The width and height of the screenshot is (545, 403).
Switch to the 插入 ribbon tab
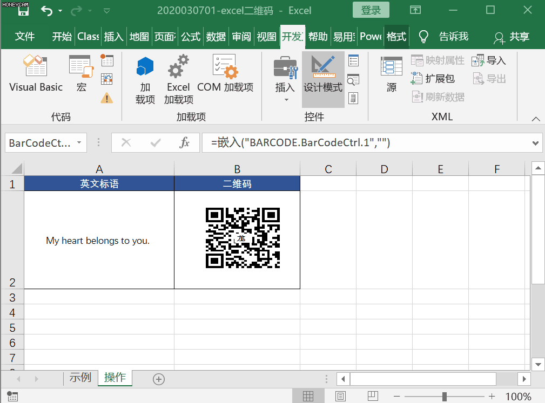click(113, 37)
